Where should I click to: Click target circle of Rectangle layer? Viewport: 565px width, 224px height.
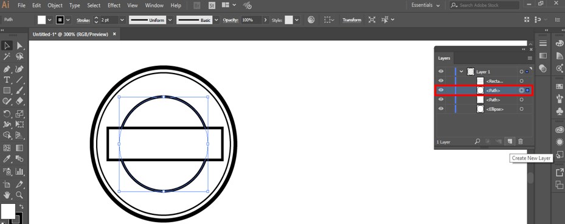521,81
